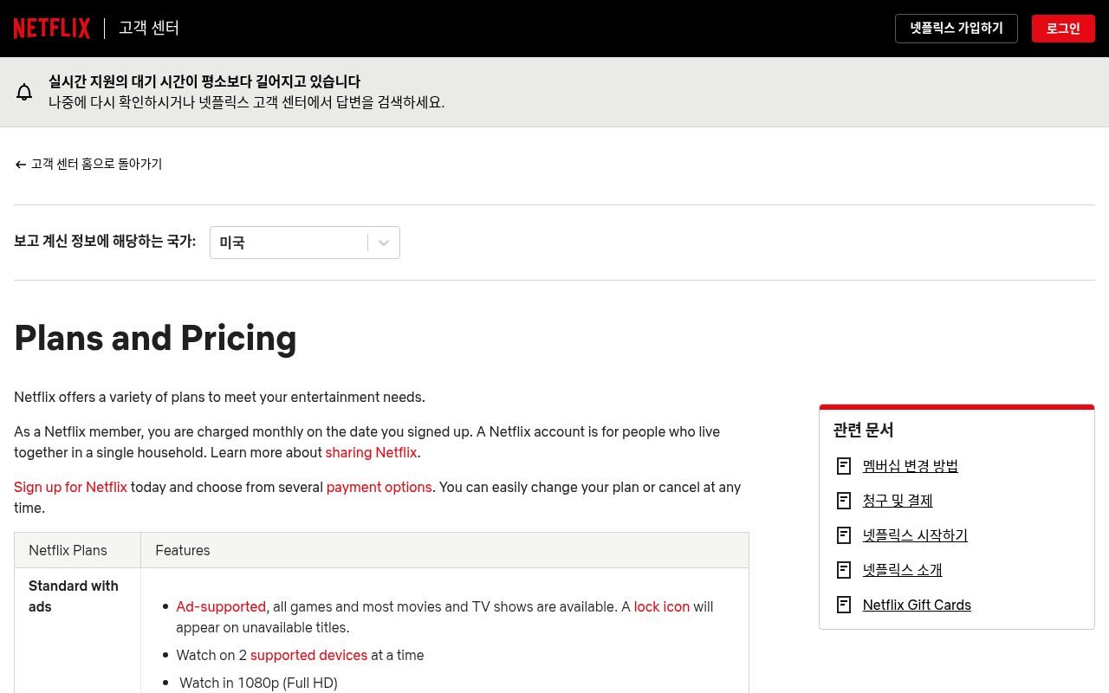This screenshot has height=693, width=1109.
Task: Open the supported devices link
Action: pyautogui.click(x=308, y=655)
